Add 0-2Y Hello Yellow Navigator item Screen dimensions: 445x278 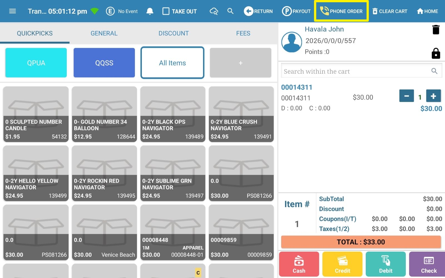[x=36, y=173]
